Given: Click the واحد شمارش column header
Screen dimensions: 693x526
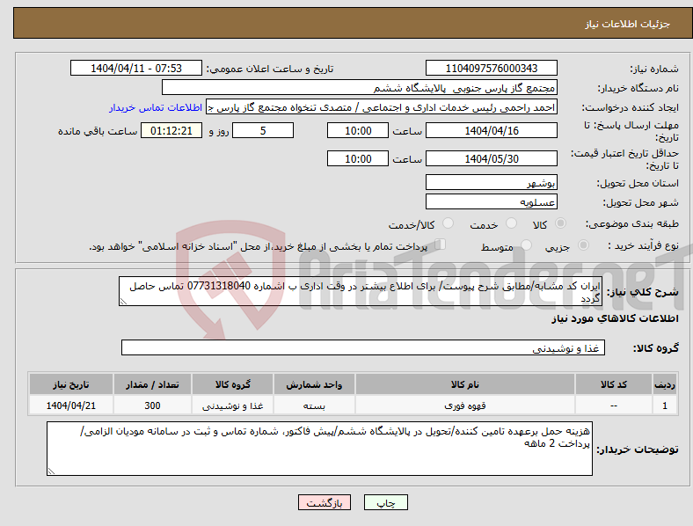Looking at the screenshot, I should click(x=314, y=384).
